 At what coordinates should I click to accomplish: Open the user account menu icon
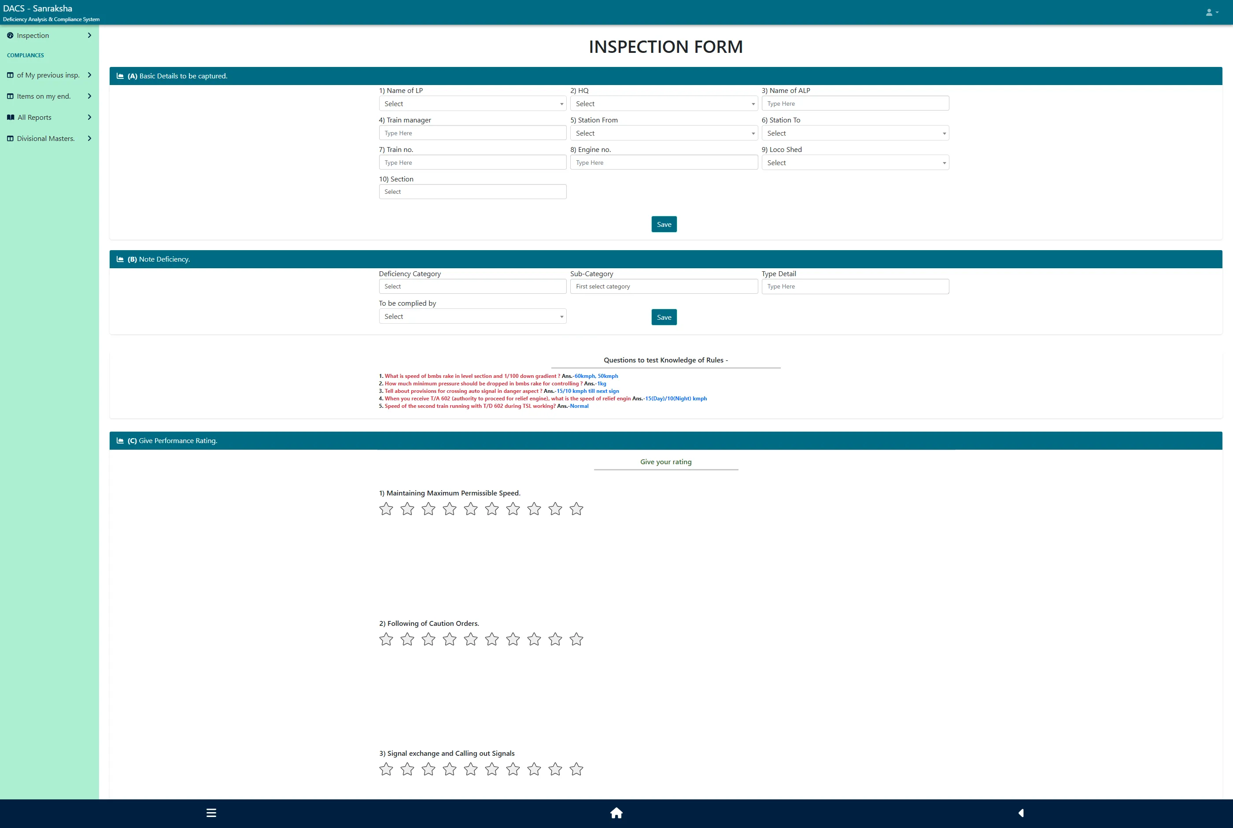(1212, 12)
